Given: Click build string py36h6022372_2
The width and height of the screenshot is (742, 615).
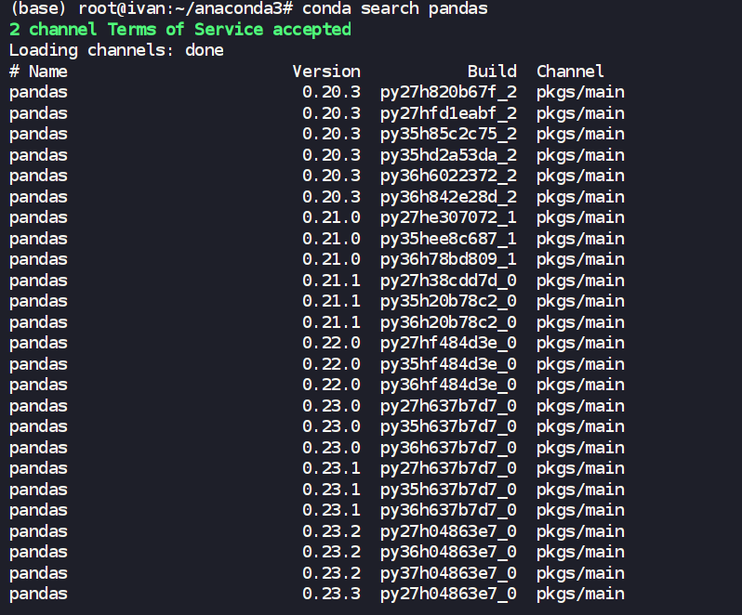Looking at the screenshot, I should pyautogui.click(x=448, y=176).
